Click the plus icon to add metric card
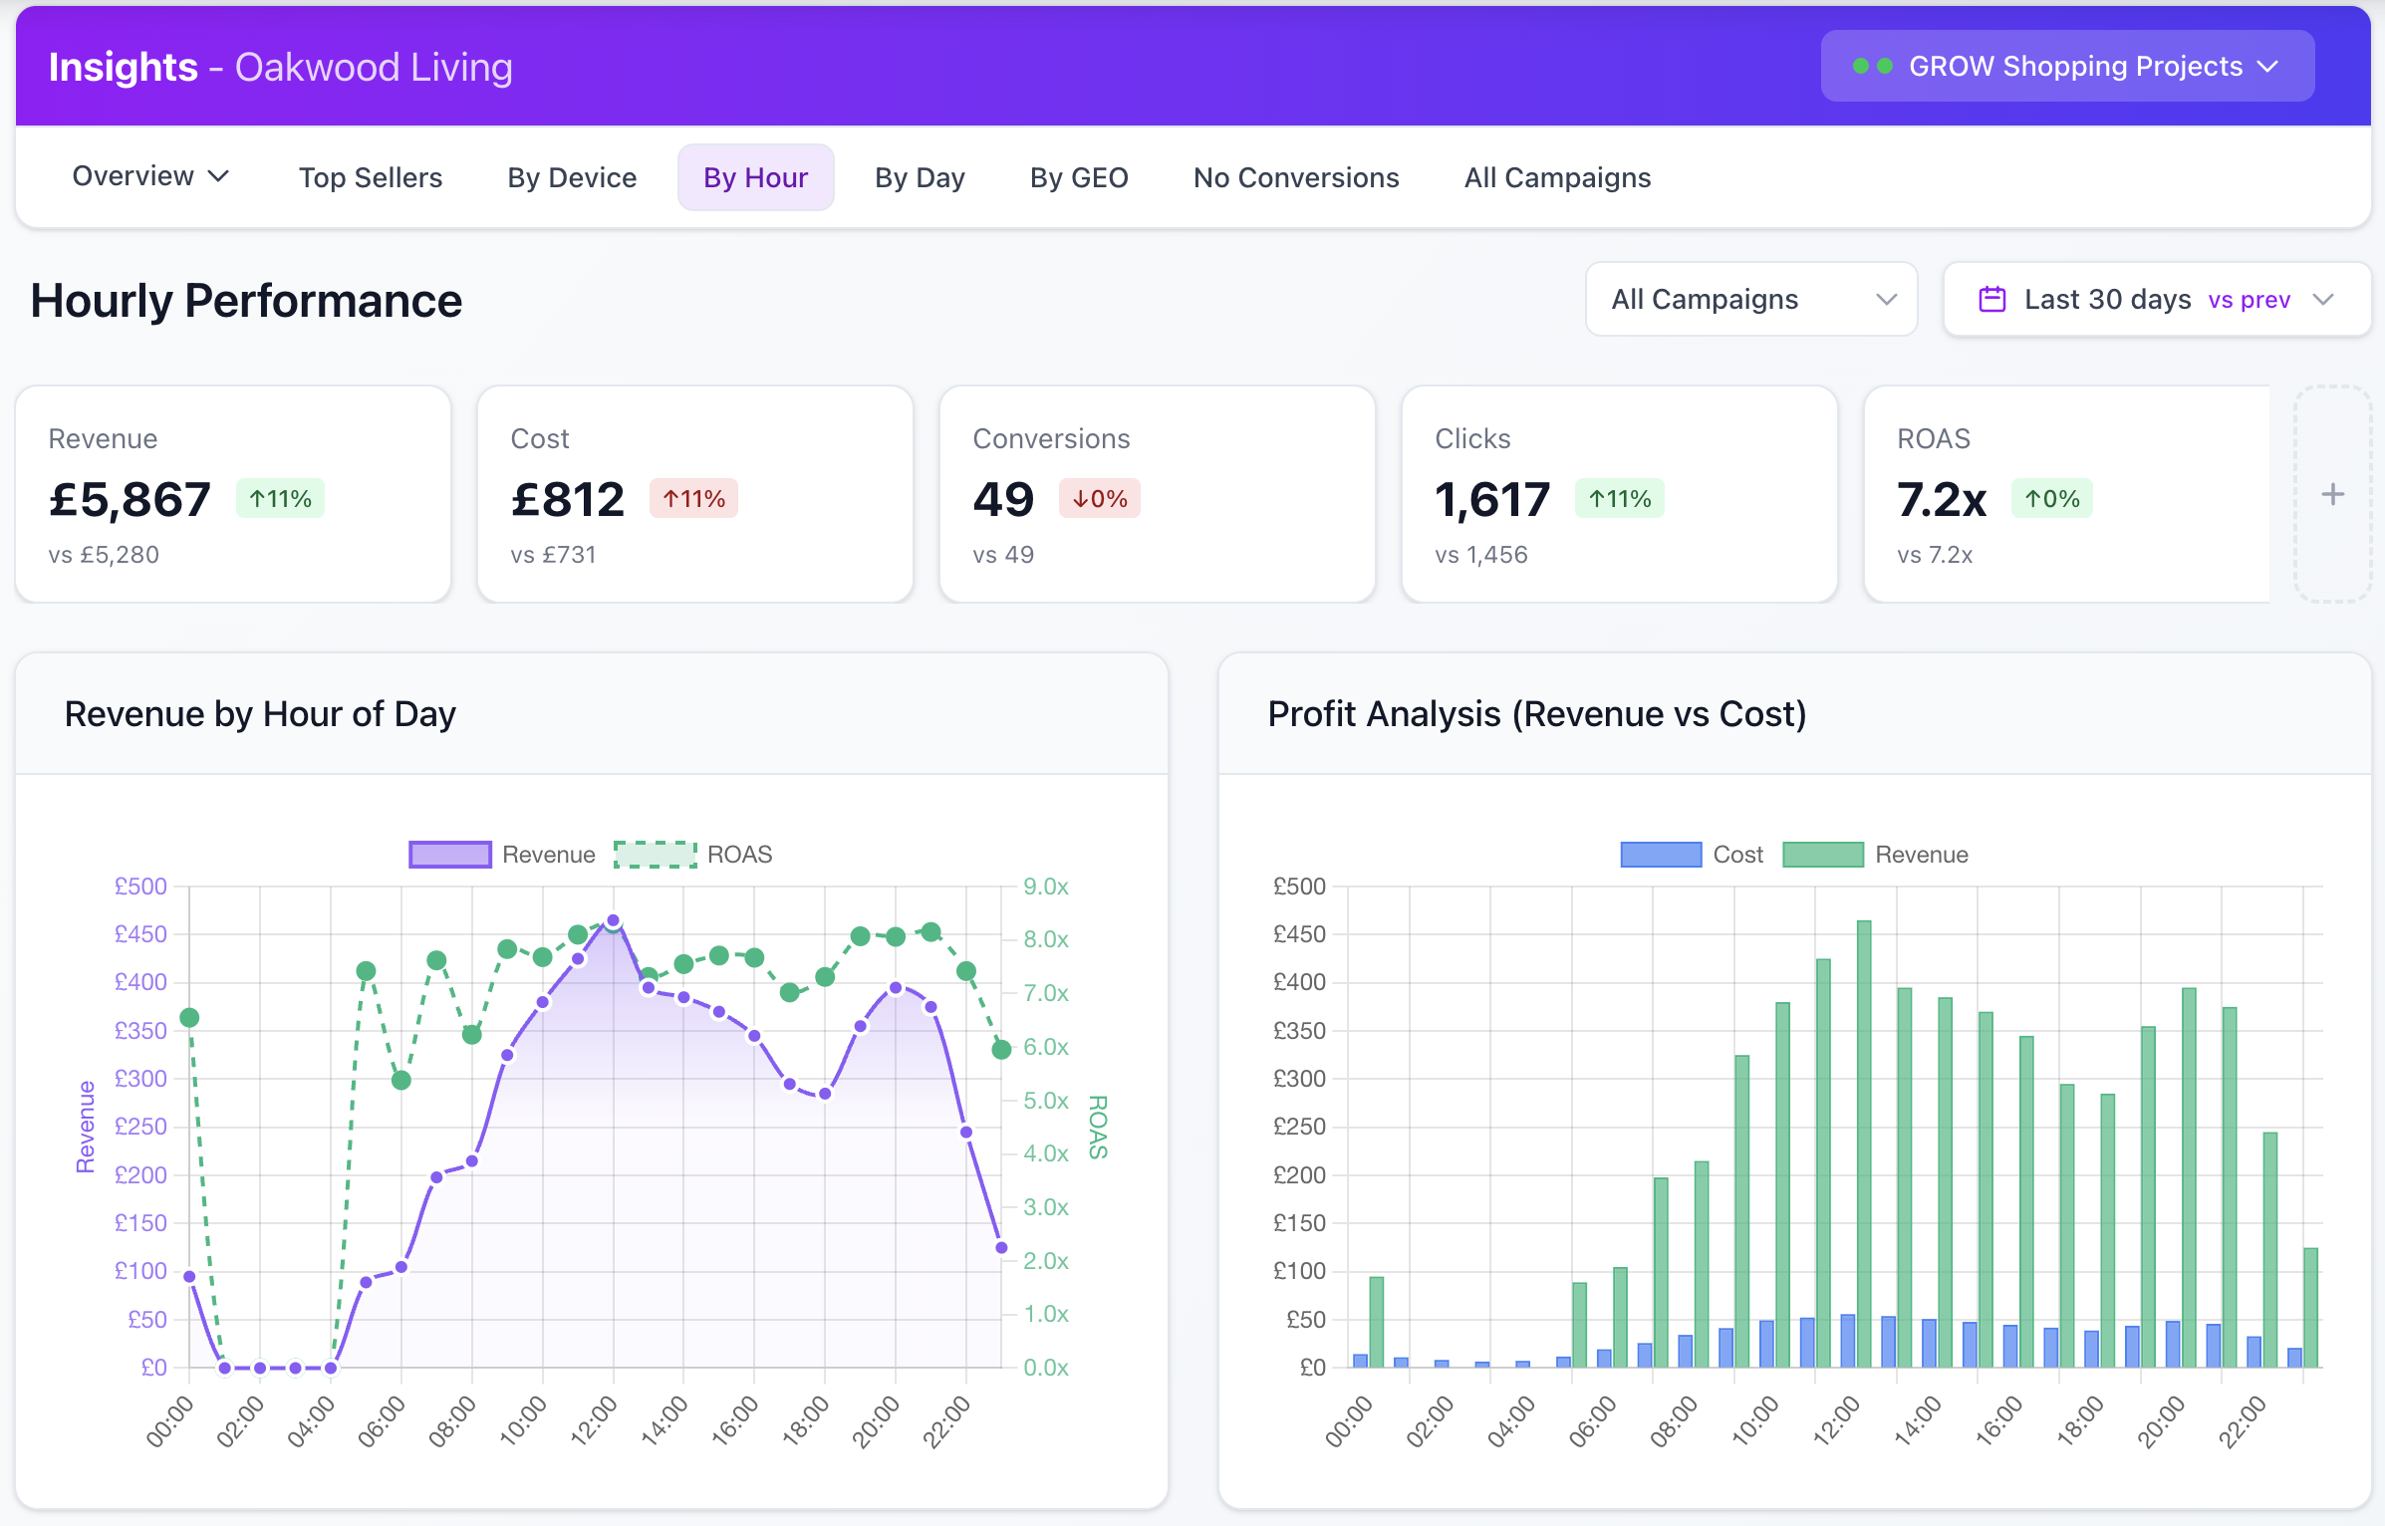2385x1526 pixels. (2332, 494)
